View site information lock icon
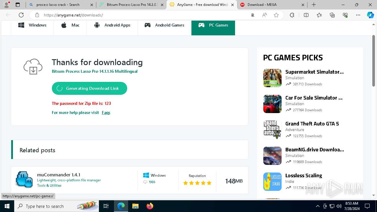377x212 pixels. 37,15
